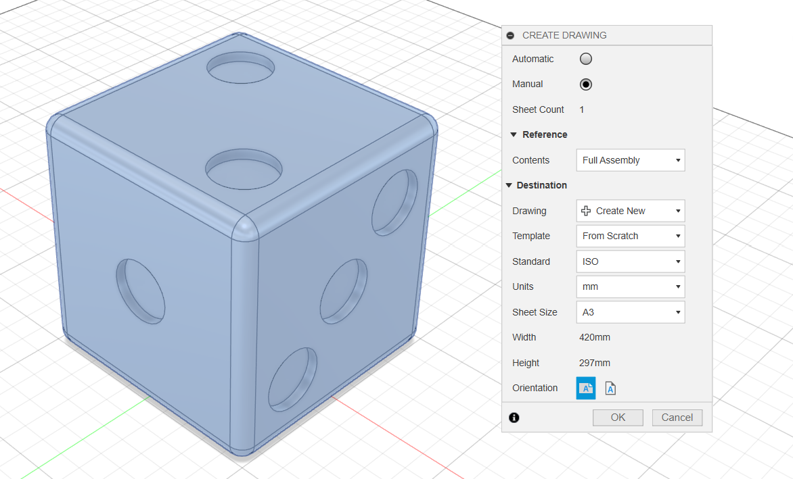Change the Units dropdown from mm
Image resolution: width=793 pixels, height=479 pixels.
point(630,286)
